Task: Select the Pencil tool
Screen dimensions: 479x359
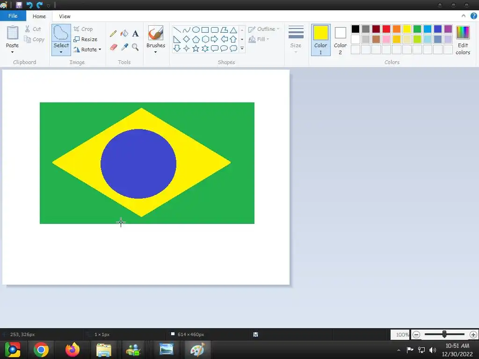Action: pos(113,34)
